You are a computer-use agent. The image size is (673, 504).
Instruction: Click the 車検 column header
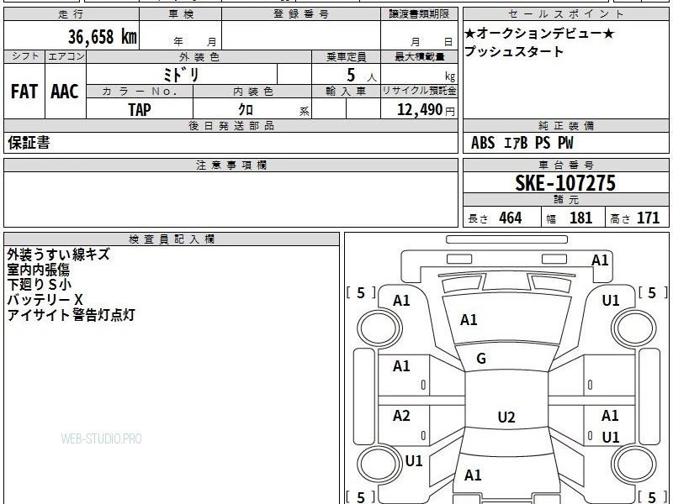pyautogui.click(x=181, y=14)
